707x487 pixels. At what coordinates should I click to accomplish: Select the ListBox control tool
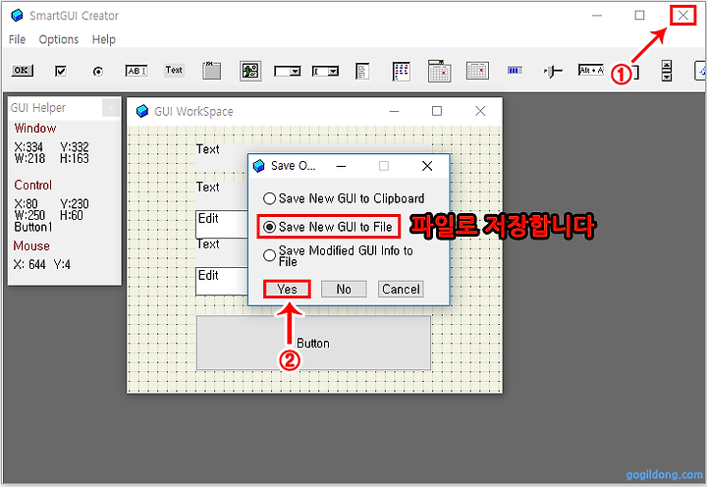[362, 71]
